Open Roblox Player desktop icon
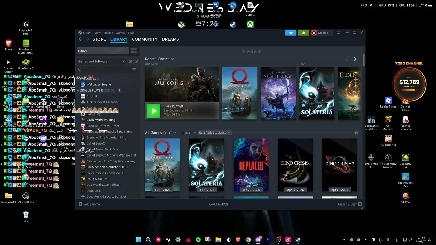 tap(388, 102)
